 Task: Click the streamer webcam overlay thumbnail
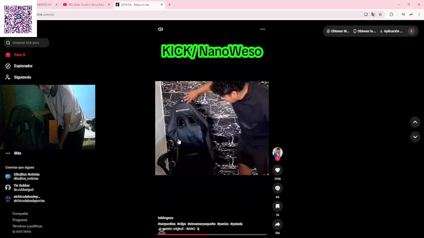coord(48,117)
